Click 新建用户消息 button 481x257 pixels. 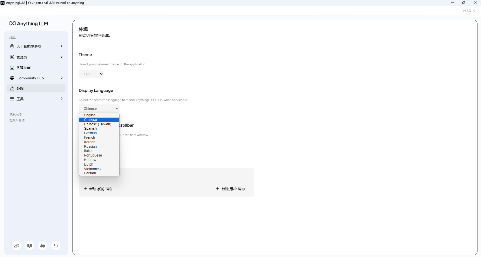point(230,189)
